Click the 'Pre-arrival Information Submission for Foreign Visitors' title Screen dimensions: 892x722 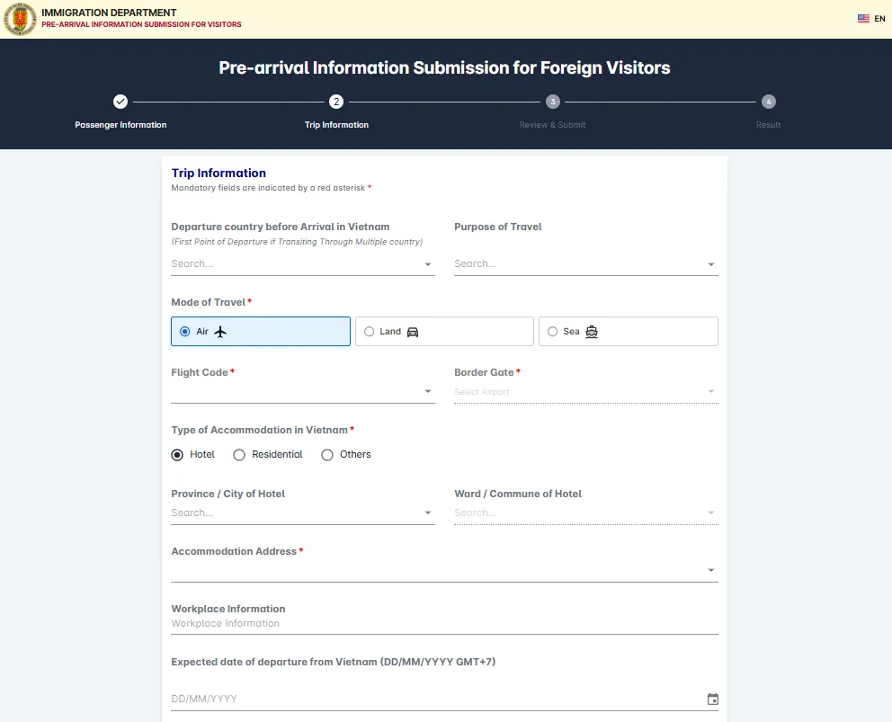click(x=444, y=67)
